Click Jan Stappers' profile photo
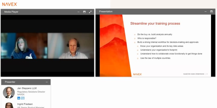The height and width of the screenshot is (108, 217). tap(9, 93)
